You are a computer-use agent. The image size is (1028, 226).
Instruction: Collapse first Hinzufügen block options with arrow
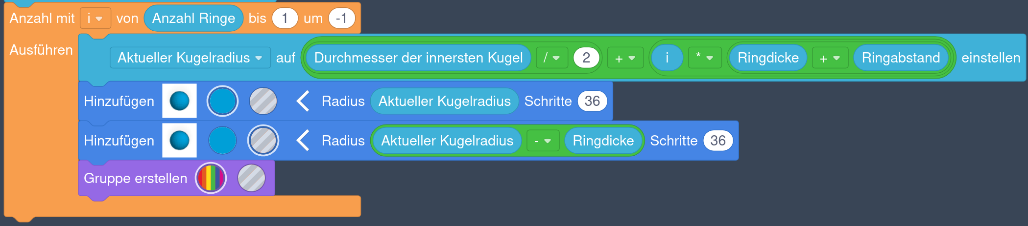[303, 101]
